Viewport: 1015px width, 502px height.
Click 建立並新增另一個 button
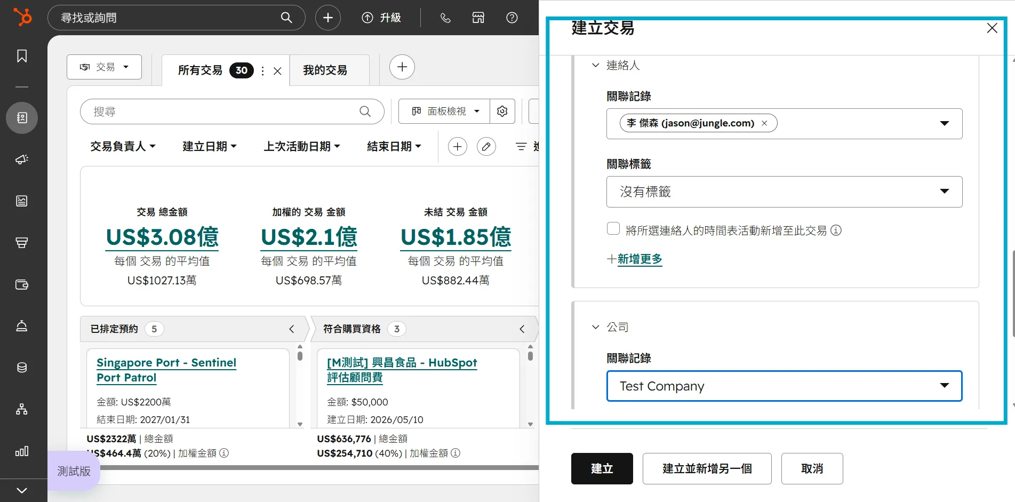pyautogui.click(x=707, y=468)
